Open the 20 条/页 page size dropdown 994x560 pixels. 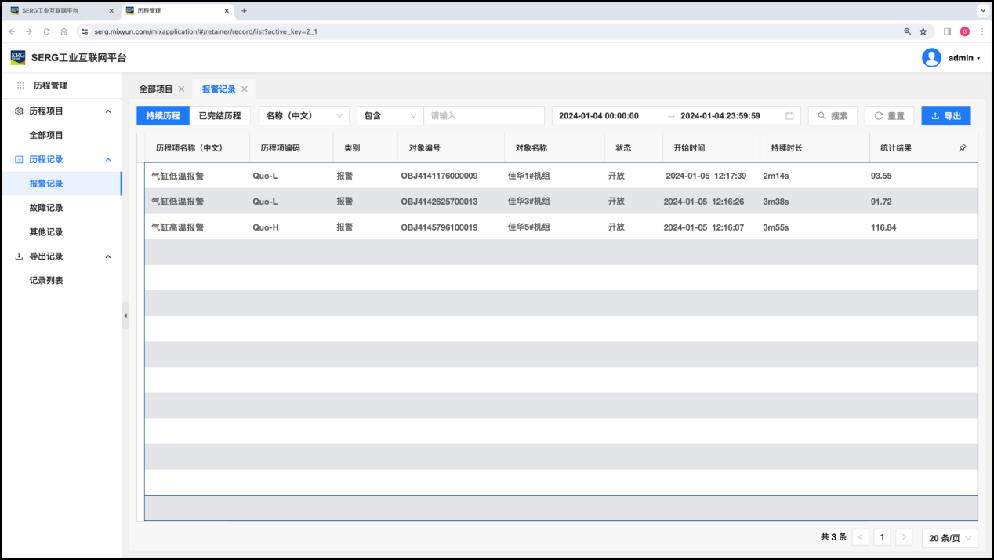coord(950,538)
